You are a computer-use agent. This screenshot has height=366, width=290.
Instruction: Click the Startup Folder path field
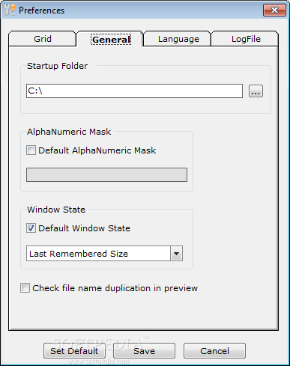click(x=134, y=91)
